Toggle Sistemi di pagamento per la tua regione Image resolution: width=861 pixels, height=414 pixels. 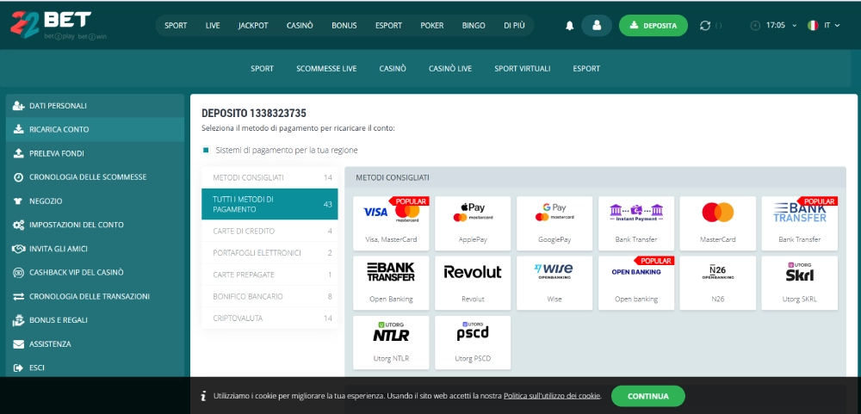click(x=206, y=150)
